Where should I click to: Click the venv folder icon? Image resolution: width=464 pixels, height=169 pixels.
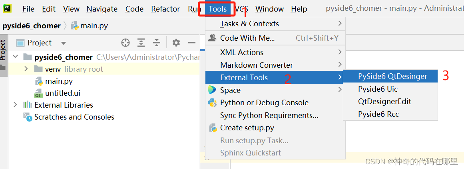pyautogui.click(x=38, y=69)
